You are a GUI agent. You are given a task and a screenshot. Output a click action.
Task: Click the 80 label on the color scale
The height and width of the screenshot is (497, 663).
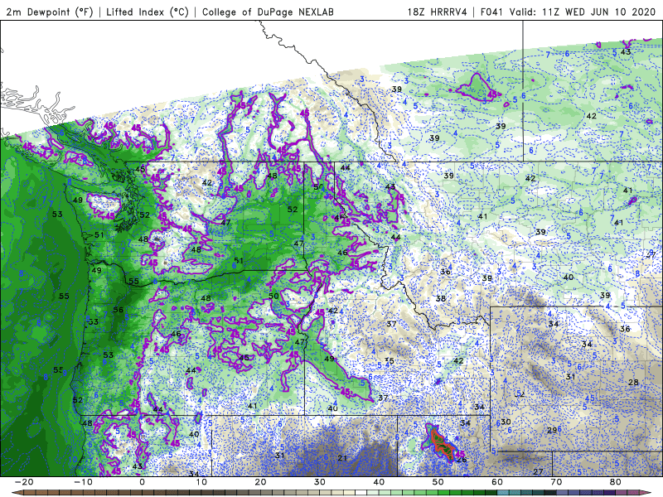(616, 482)
